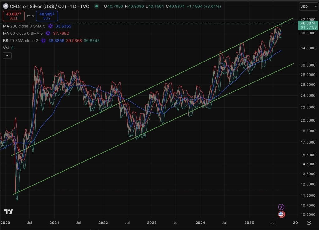
Task: Open chart settings hexagon gear icon
Action: (309, 223)
